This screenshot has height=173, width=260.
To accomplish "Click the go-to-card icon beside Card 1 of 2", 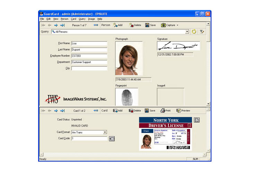I will (x=96, y=111).
